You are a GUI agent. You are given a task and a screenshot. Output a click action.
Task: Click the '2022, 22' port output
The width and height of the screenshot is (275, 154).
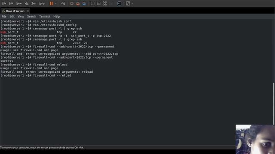point(80,43)
